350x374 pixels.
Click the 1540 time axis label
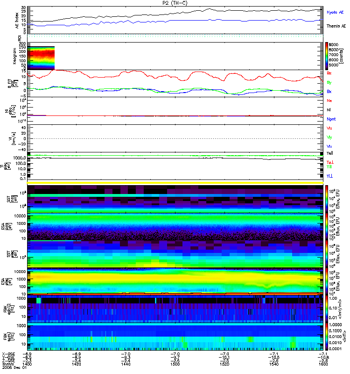coord(274,364)
